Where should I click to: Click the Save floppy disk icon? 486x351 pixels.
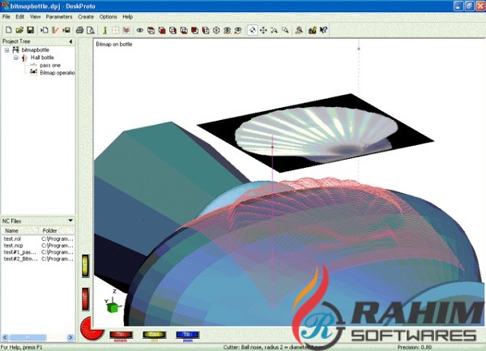(x=30, y=30)
